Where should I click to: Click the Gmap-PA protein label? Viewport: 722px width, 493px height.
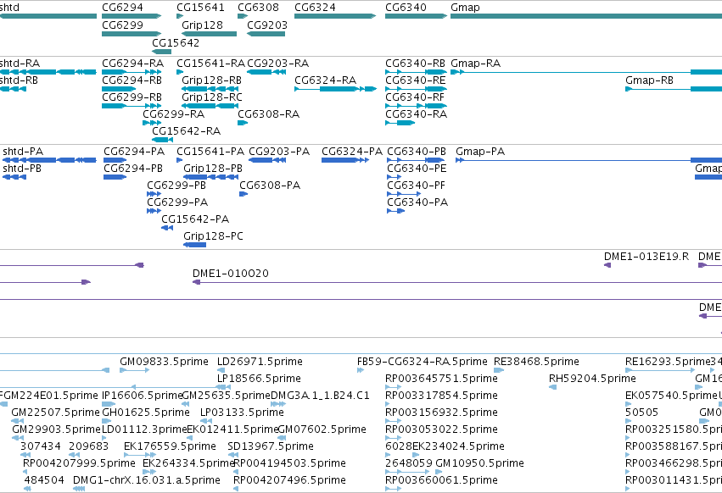tap(480, 152)
